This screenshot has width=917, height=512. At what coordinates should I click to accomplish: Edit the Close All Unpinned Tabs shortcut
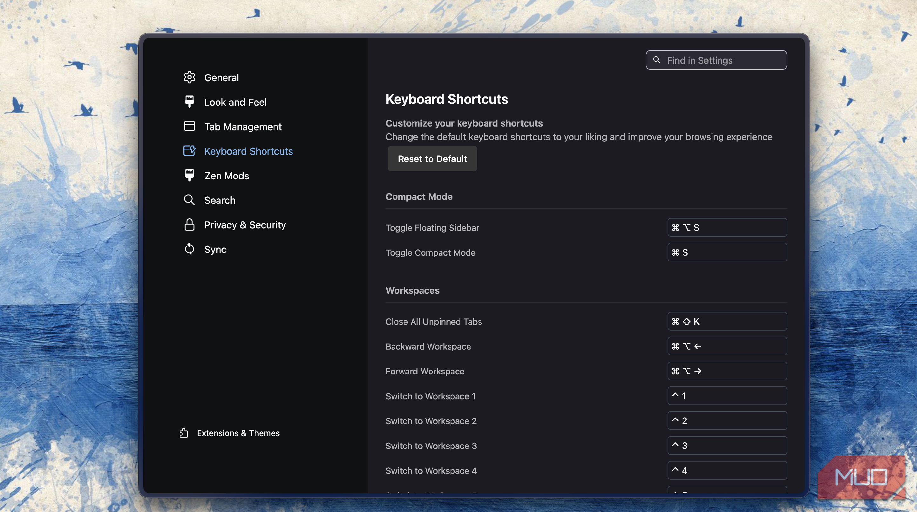727,321
